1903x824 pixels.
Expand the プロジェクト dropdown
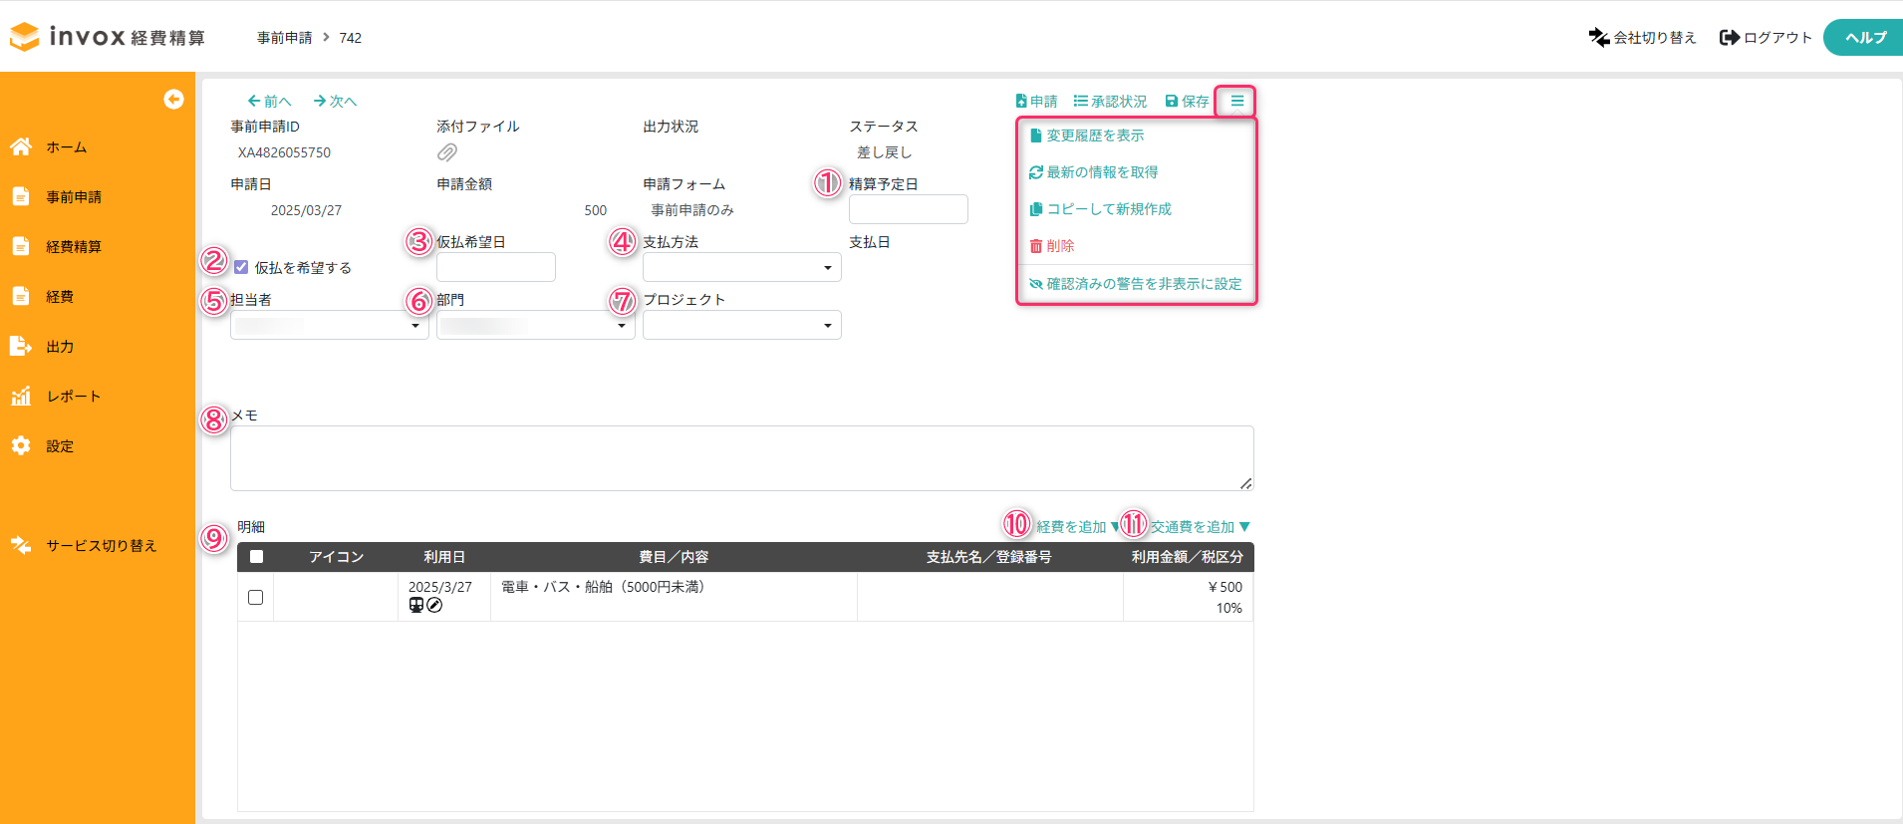[x=741, y=325]
